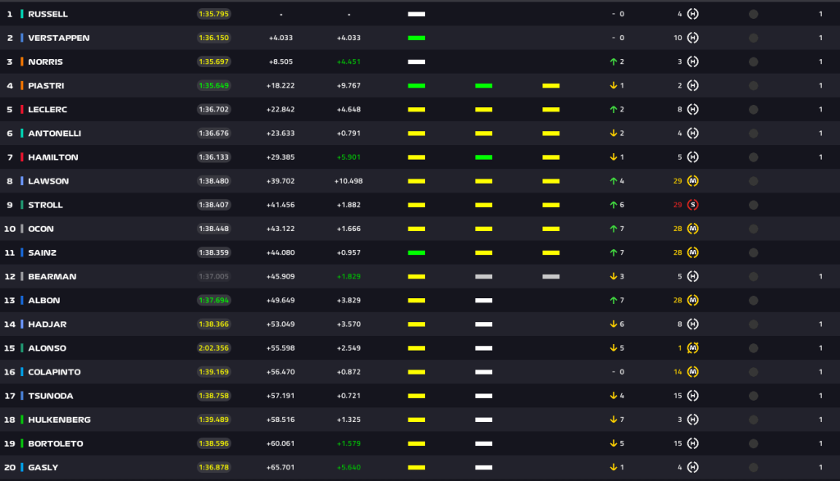
Task: Click the grey status dot in Sainz's row
Action: tap(753, 252)
